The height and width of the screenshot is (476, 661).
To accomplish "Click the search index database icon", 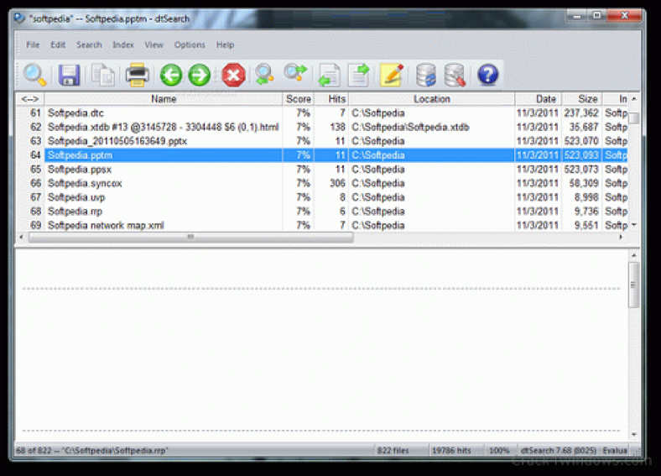I will [455, 75].
